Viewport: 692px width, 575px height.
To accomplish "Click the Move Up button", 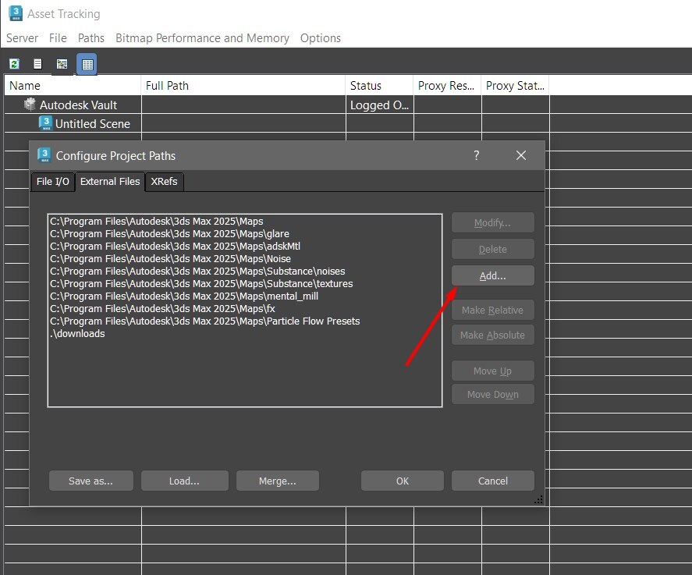I will (x=492, y=371).
